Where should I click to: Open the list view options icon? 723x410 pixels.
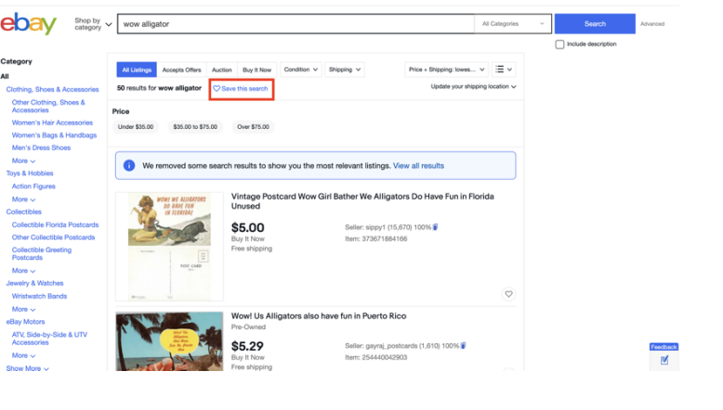pos(504,70)
